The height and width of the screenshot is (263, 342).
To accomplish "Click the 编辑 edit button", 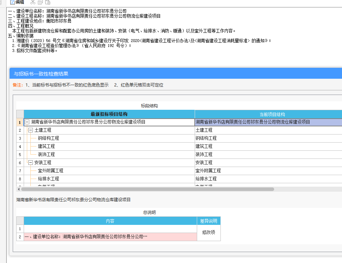I will click(17, 2).
